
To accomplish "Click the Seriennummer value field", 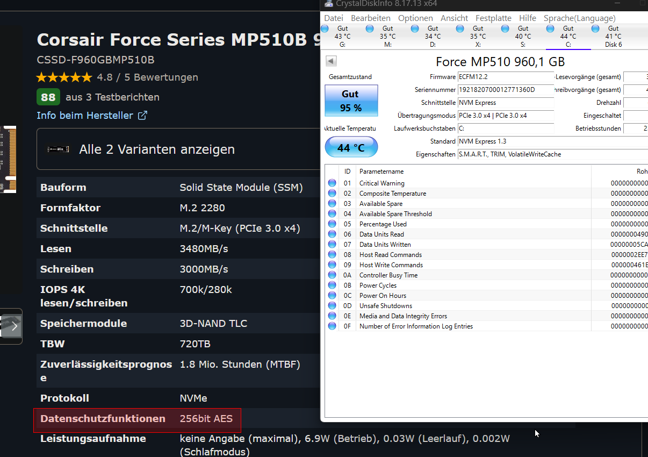I will [506, 90].
